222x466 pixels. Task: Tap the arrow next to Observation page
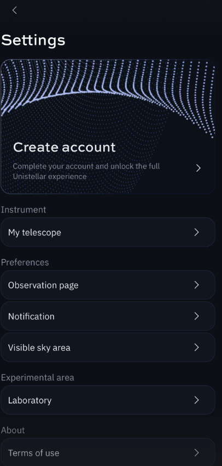tap(196, 285)
